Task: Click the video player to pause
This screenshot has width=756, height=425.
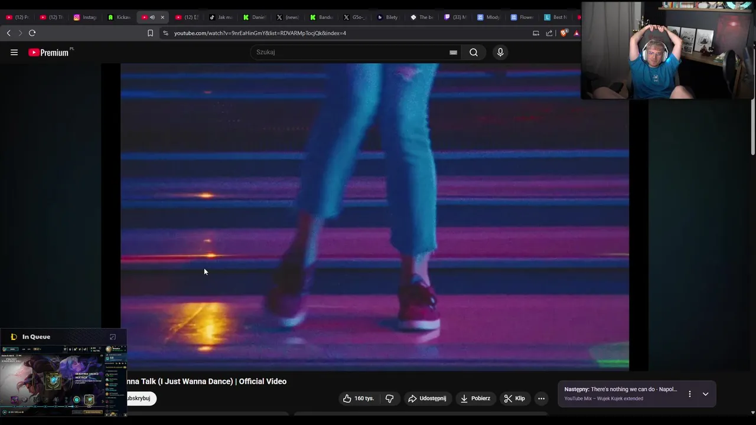Action: coord(374,217)
